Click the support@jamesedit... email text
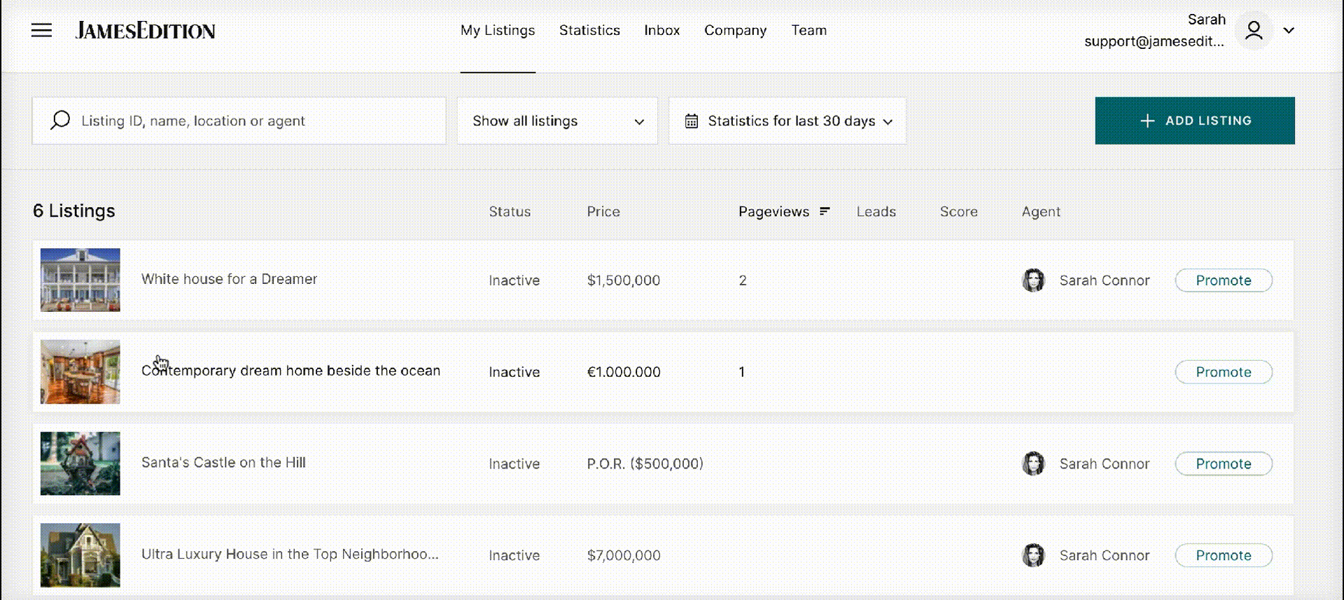 click(x=1154, y=41)
